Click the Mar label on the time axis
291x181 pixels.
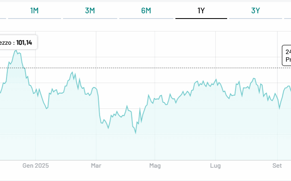coord(96,166)
